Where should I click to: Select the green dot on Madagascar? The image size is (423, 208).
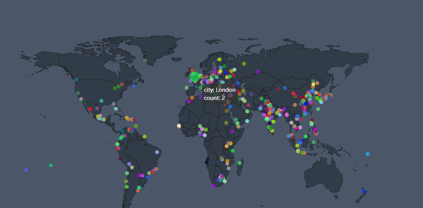click(x=240, y=163)
